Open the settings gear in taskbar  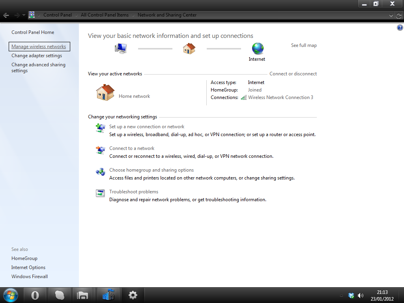pyautogui.click(x=133, y=295)
